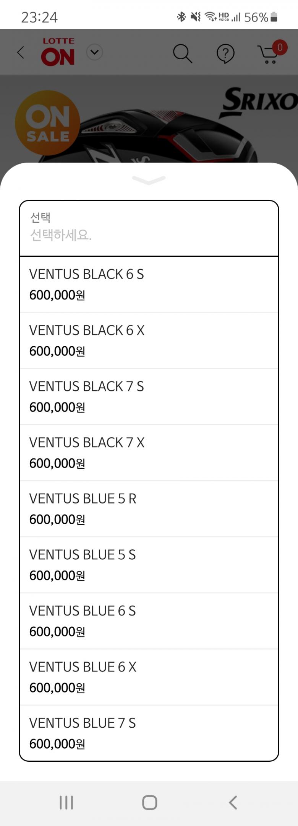
Task: Collapse the option sheet with chevron handle
Action: [x=149, y=180]
